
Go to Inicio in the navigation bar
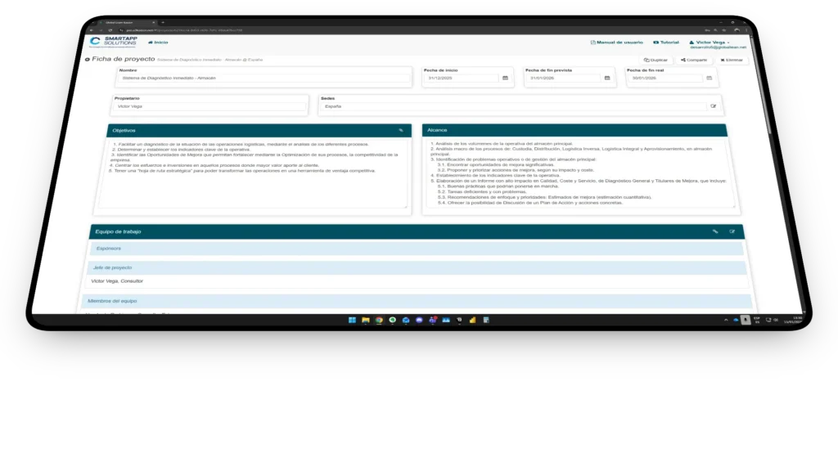[x=158, y=42]
